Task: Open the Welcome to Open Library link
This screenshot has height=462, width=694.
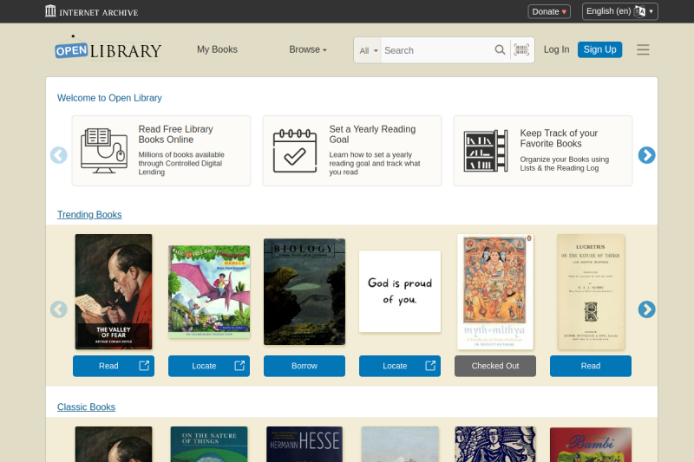Action: [109, 98]
